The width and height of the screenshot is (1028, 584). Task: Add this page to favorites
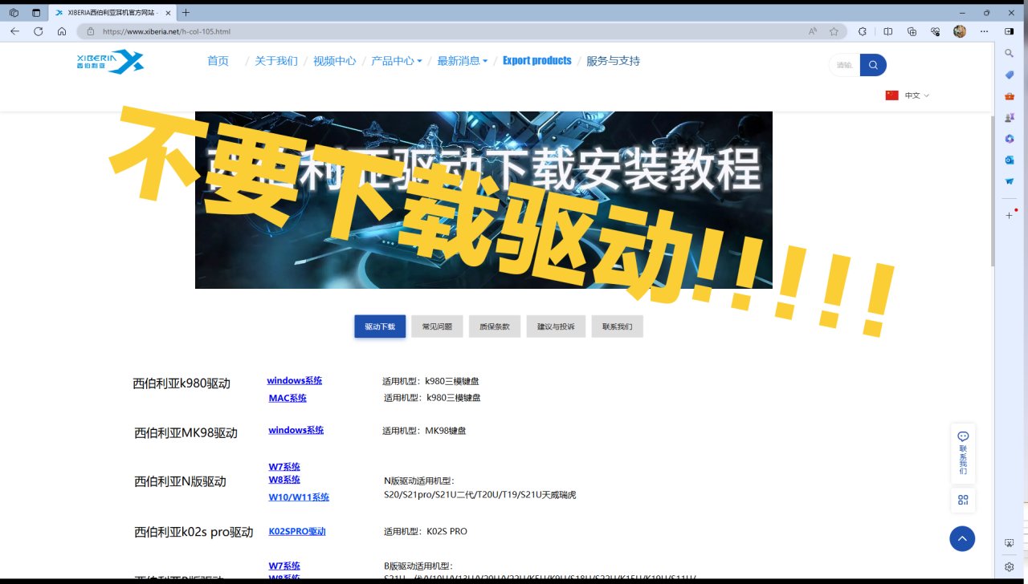834,31
